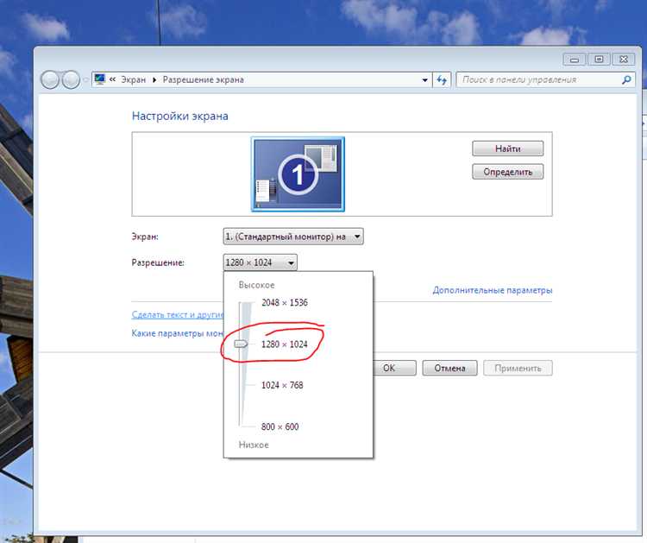Click the double chevron at breadcrumb start
647x543 pixels.
pos(114,79)
